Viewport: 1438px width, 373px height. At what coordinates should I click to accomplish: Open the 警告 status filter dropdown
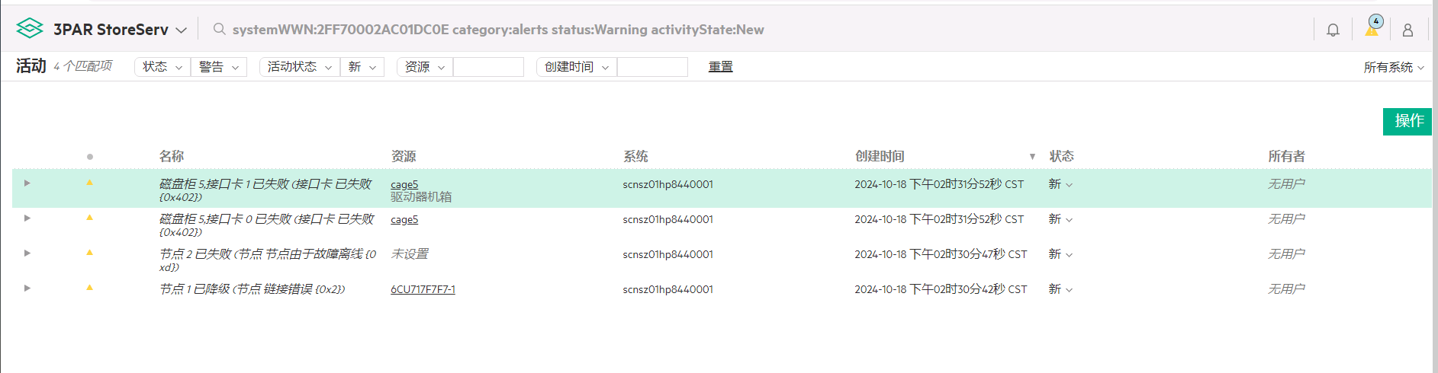(218, 67)
